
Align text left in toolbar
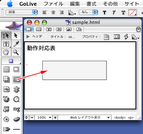(44, 13)
